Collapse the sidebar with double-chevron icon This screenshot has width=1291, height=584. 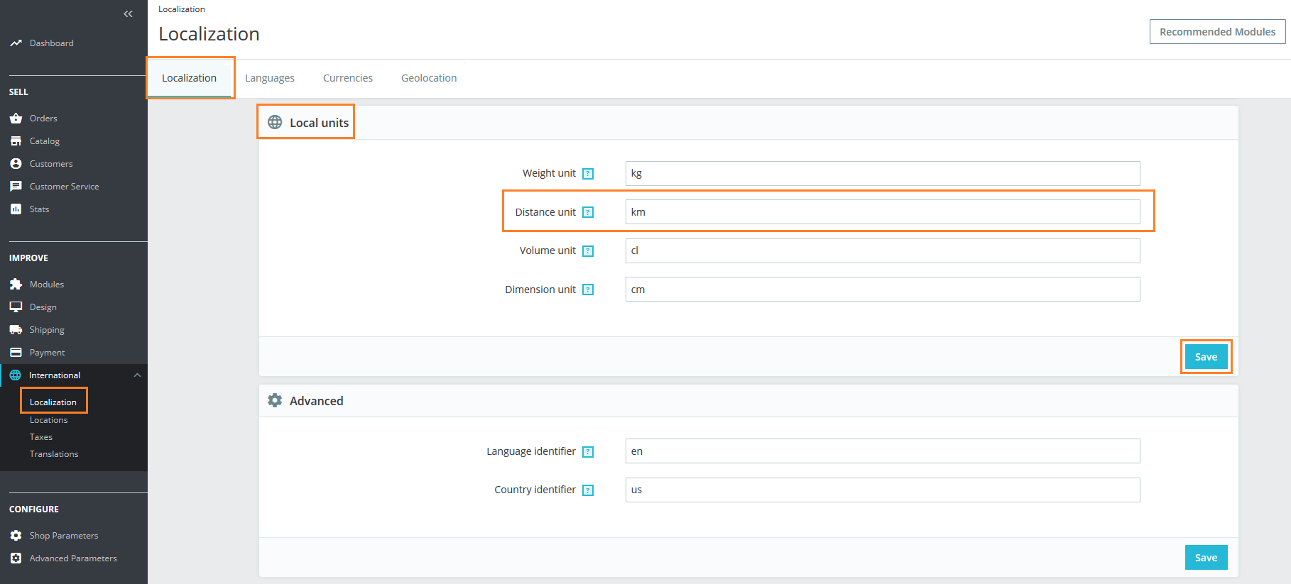point(128,13)
